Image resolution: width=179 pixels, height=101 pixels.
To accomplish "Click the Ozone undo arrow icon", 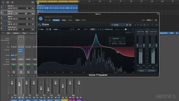I will [138, 25].
